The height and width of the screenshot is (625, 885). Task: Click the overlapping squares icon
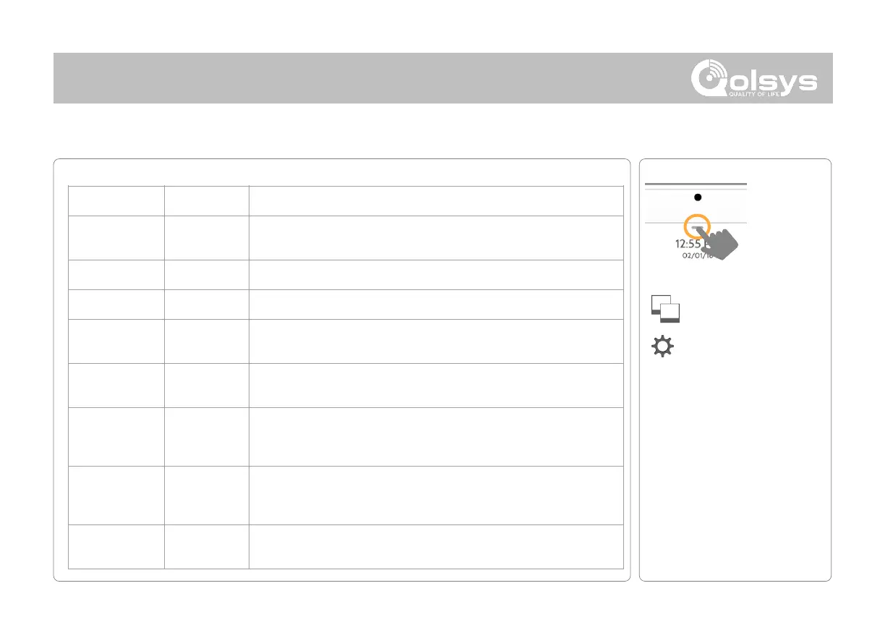click(666, 307)
